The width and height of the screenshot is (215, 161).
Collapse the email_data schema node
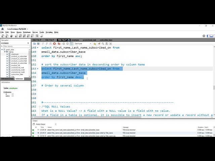(2, 50)
